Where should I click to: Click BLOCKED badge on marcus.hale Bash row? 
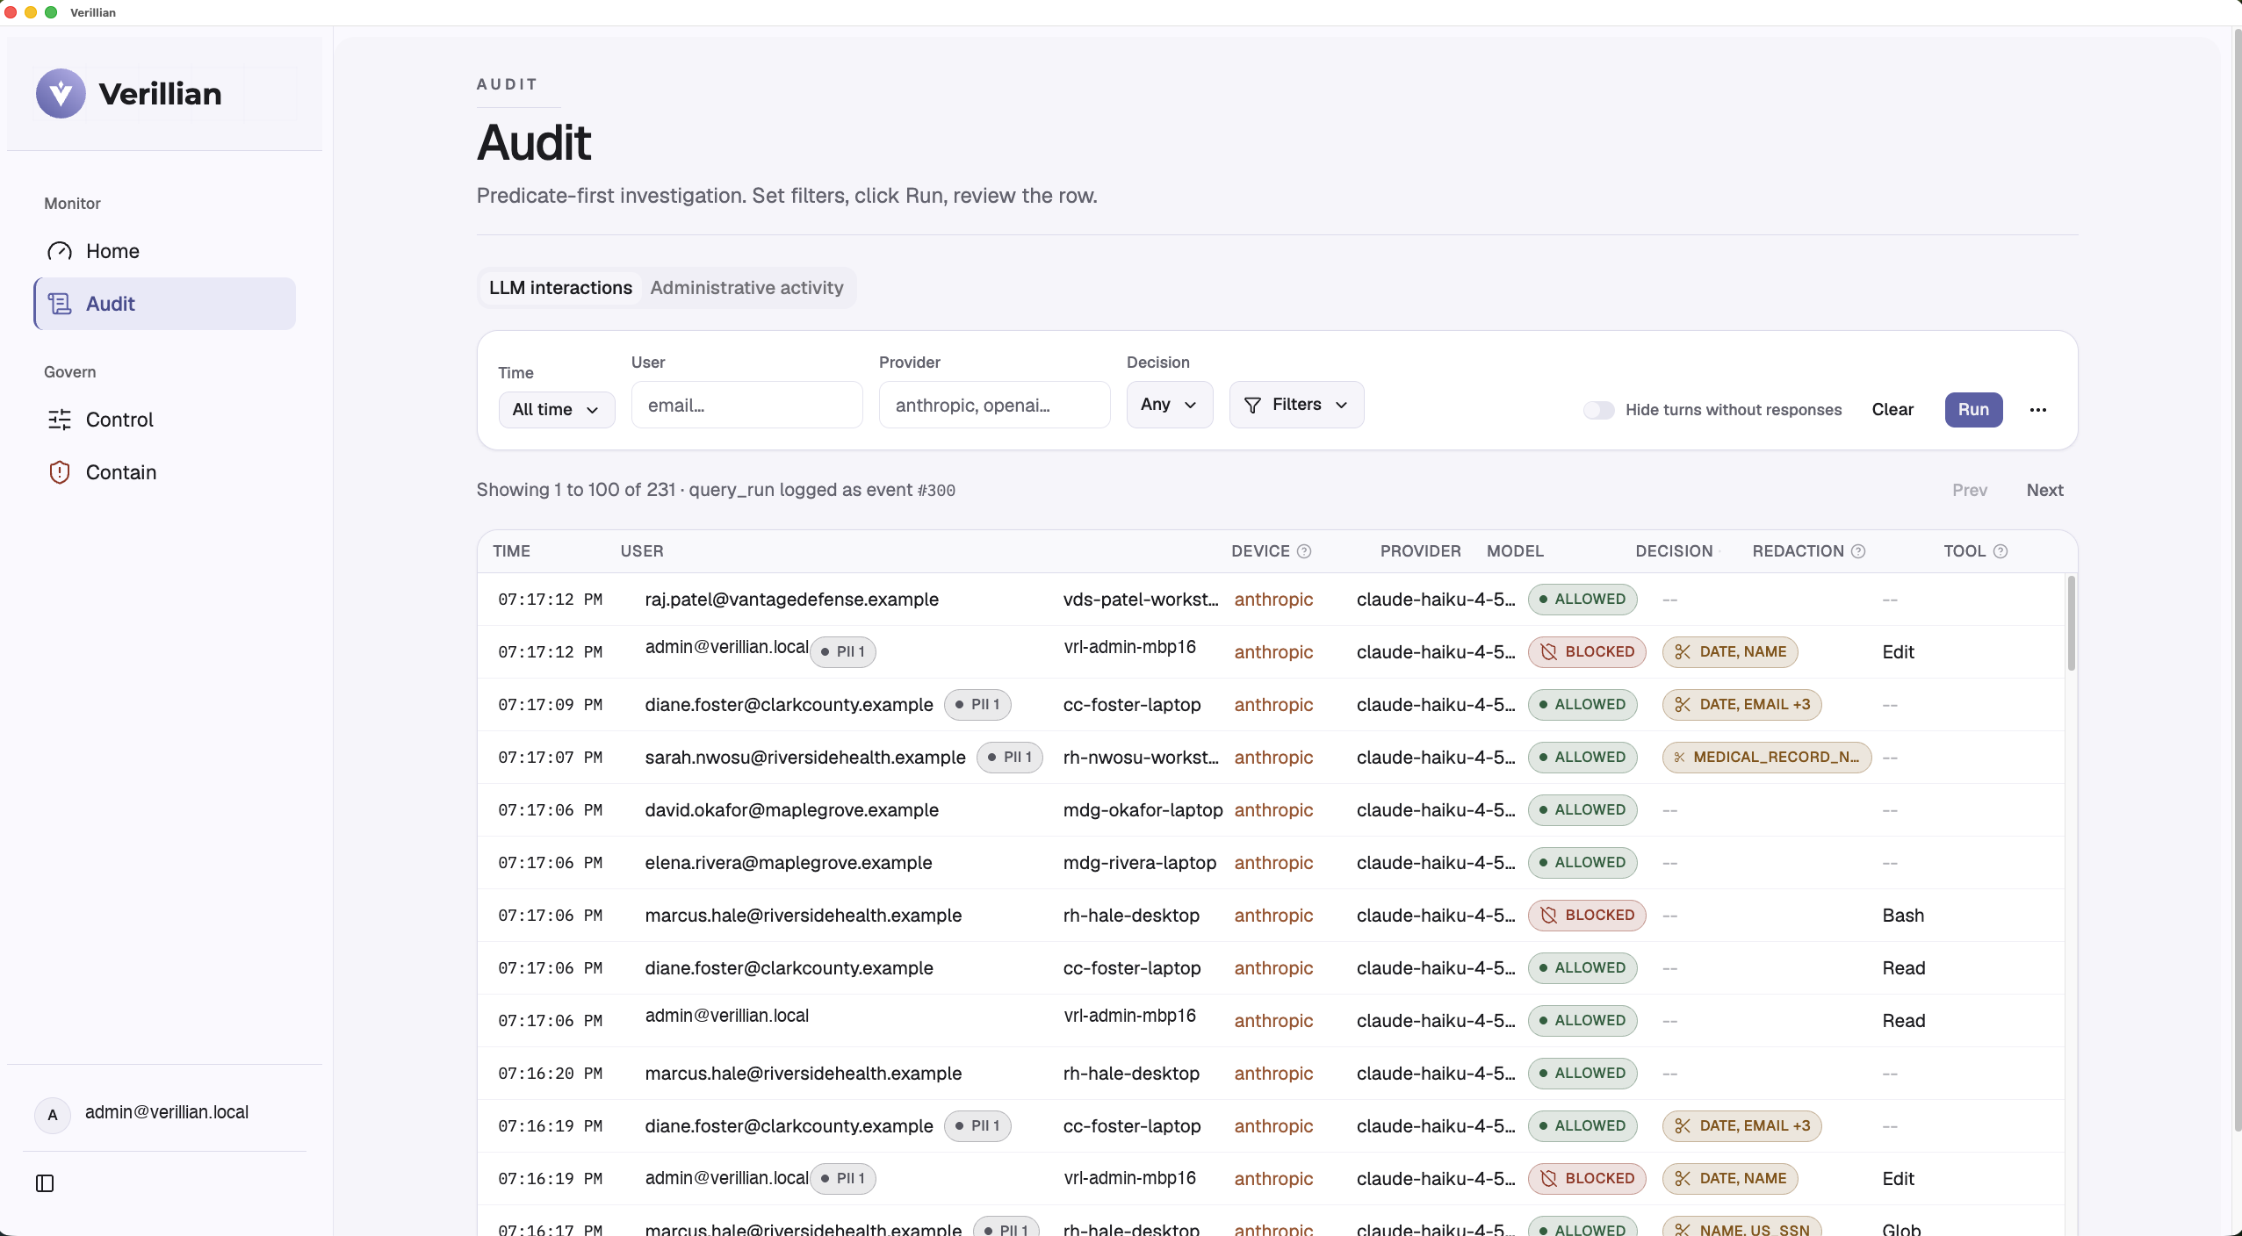(1587, 916)
